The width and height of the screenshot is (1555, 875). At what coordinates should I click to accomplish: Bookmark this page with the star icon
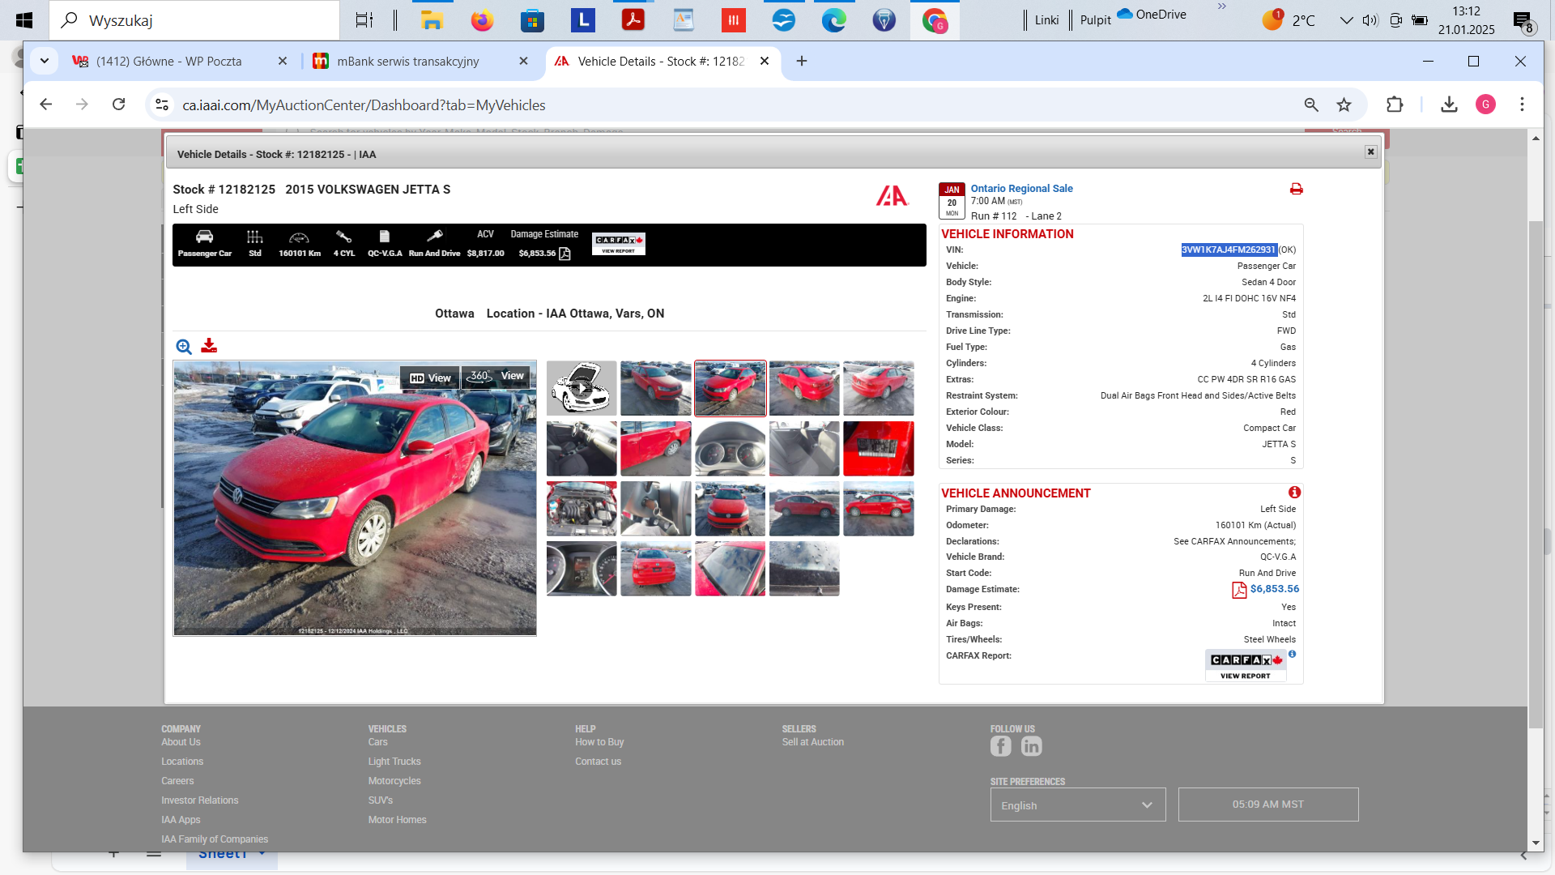[x=1344, y=105]
